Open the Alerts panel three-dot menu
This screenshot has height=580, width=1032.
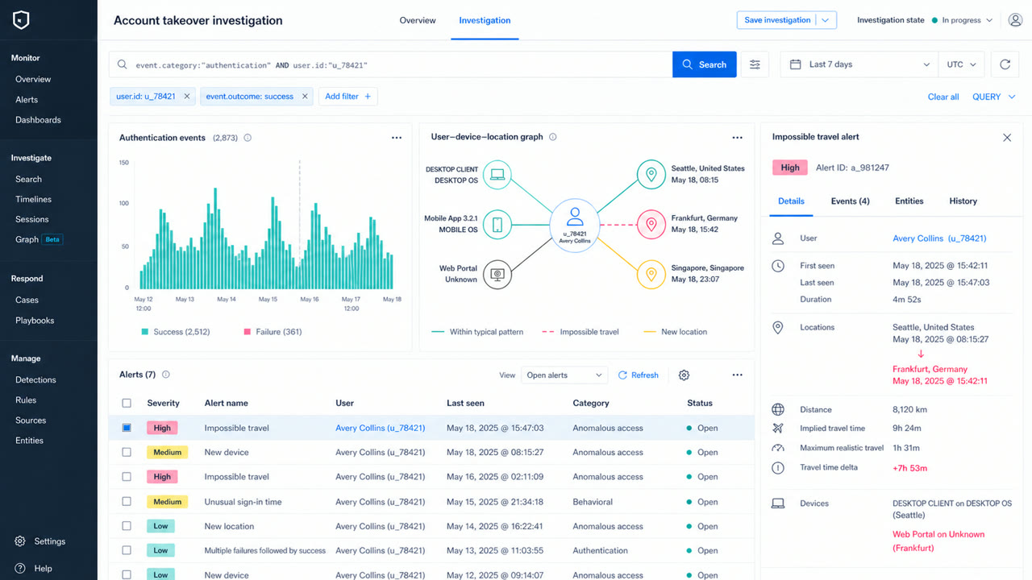737,375
